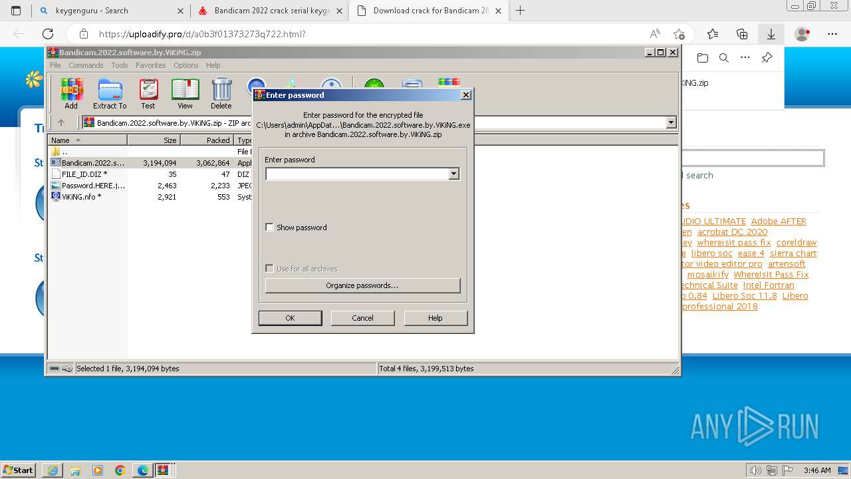
Task: Click the Add toolbar icon in WinRAR
Action: tap(71, 93)
